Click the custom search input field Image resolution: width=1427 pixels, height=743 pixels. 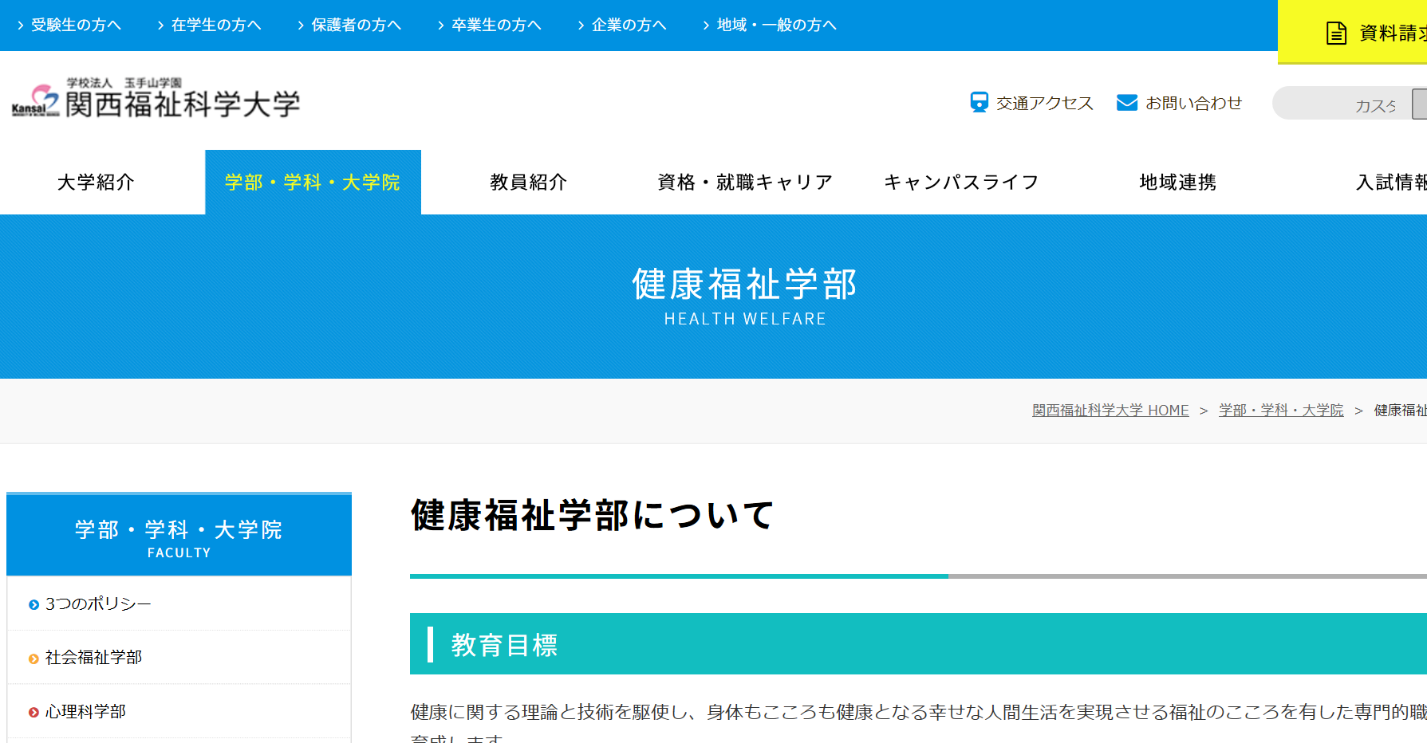tap(1343, 104)
